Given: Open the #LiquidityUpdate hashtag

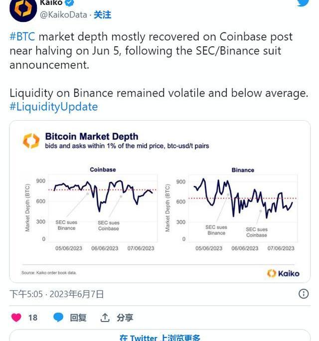Looking at the screenshot, I should (53, 107).
